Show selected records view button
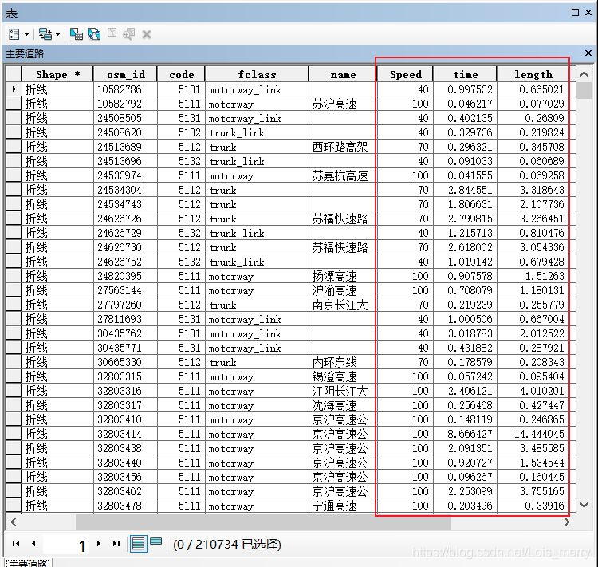The width and height of the screenshot is (598, 567). pos(156,541)
